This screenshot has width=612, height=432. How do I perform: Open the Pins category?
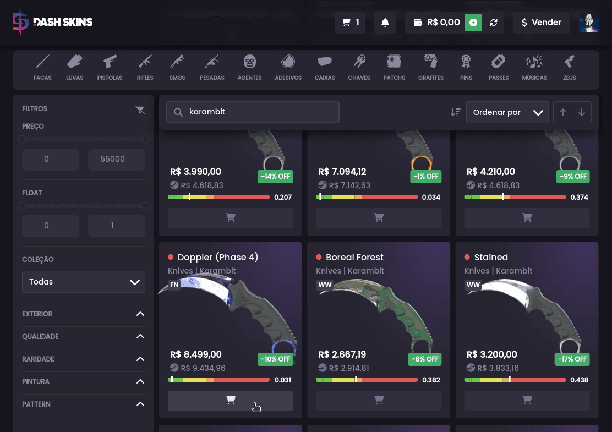pos(466,68)
